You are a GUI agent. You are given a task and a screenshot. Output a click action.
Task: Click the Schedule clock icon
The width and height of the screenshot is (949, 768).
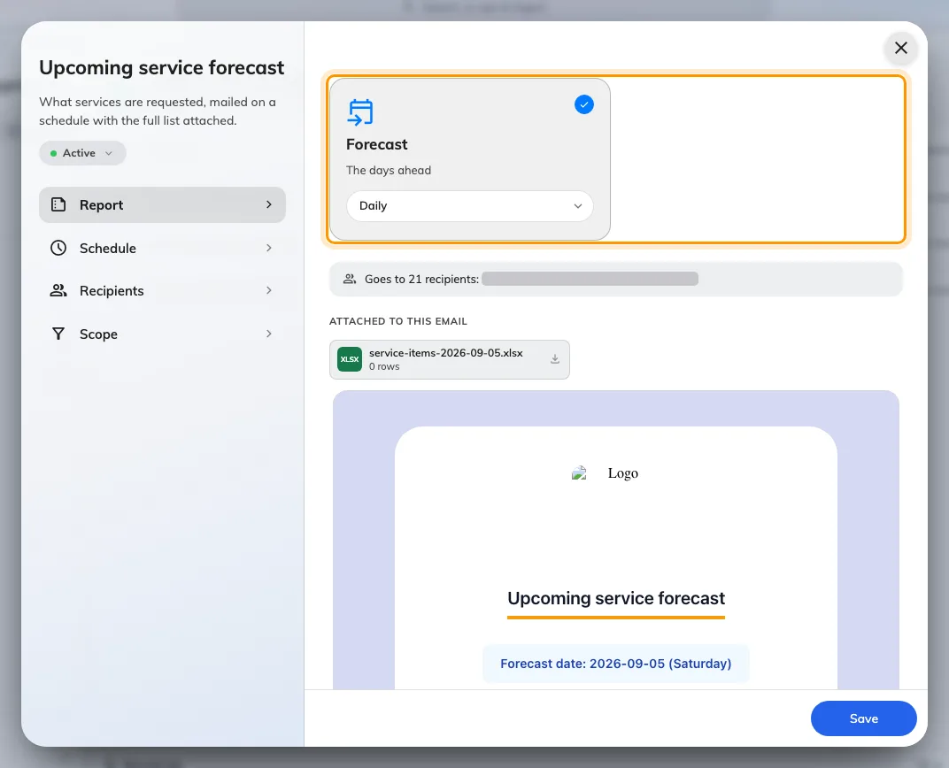(x=58, y=248)
